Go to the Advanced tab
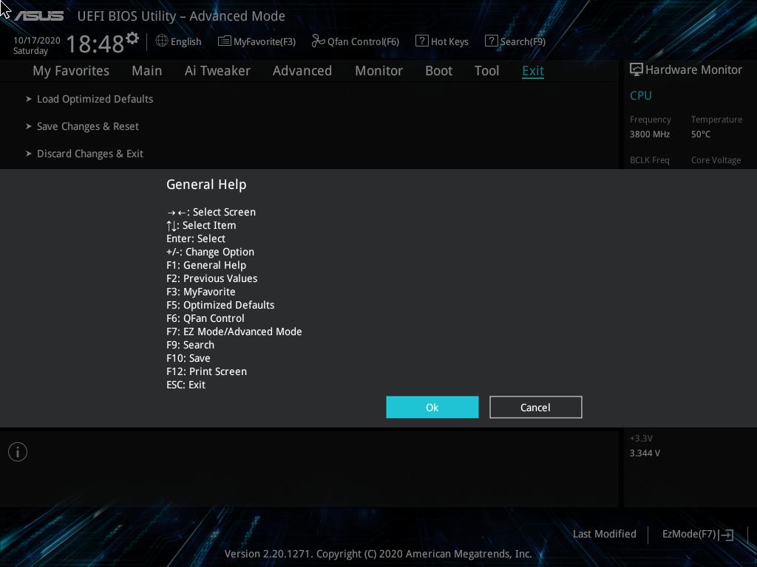This screenshot has height=567, width=757. [x=302, y=71]
